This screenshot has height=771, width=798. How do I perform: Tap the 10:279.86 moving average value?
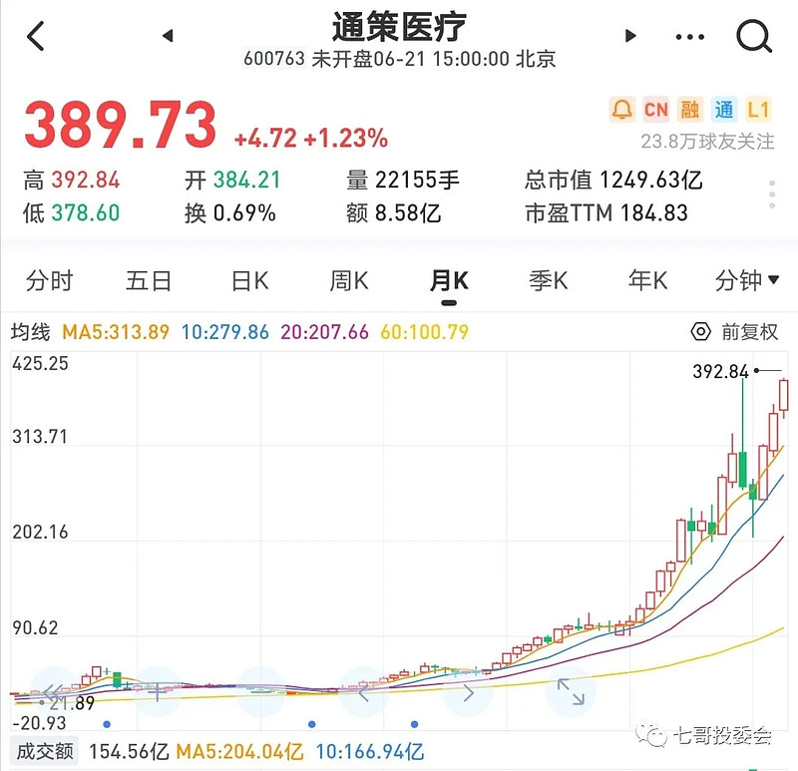point(225,332)
